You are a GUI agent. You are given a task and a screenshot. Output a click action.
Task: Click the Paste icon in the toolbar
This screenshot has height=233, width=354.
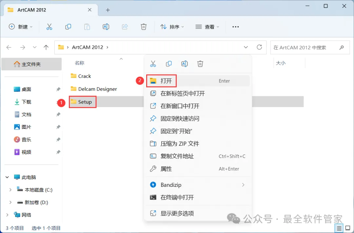point(87,27)
